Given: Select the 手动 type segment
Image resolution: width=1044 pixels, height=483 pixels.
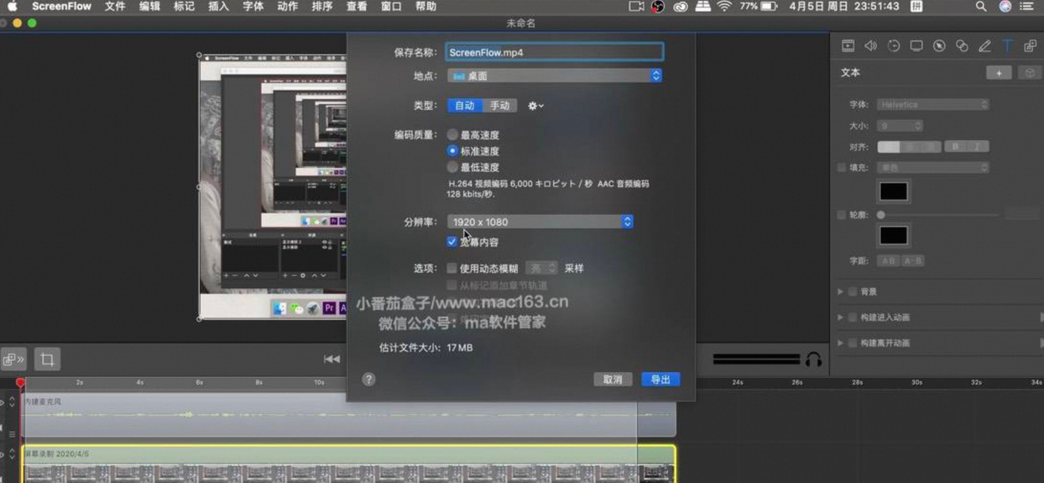Looking at the screenshot, I should pos(500,106).
